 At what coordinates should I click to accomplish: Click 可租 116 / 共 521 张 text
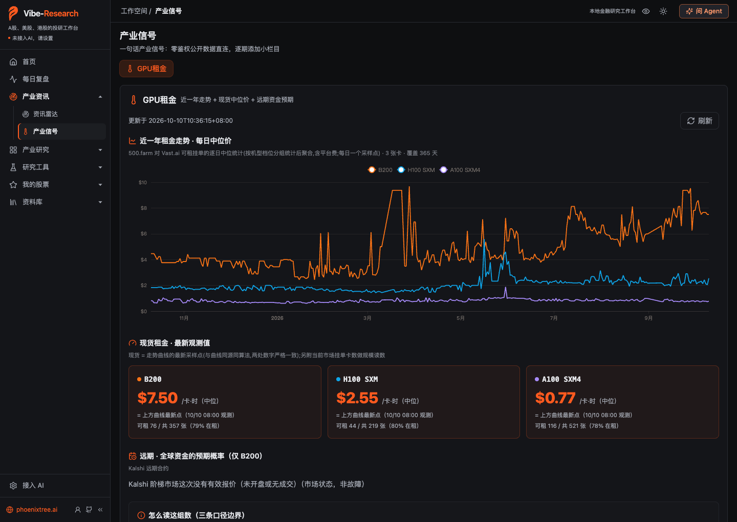point(577,426)
